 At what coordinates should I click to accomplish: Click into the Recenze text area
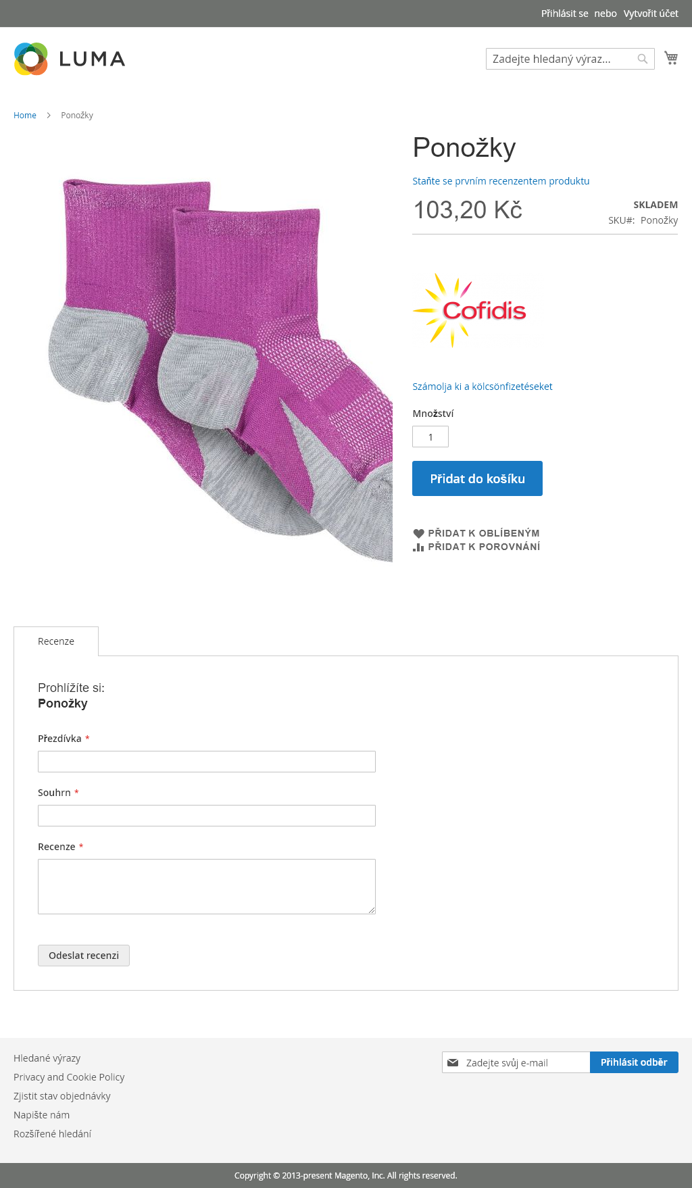pyautogui.click(x=207, y=887)
